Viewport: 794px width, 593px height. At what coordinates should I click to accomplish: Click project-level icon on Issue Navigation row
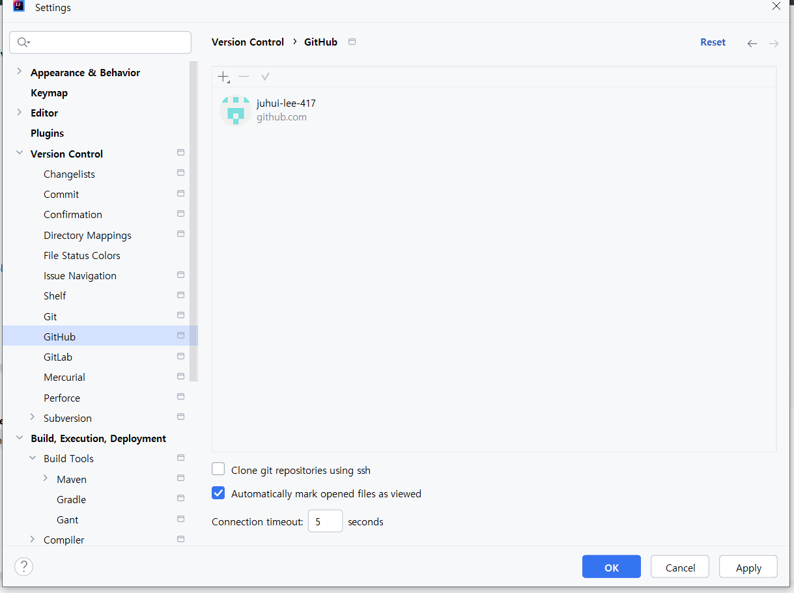click(x=180, y=275)
